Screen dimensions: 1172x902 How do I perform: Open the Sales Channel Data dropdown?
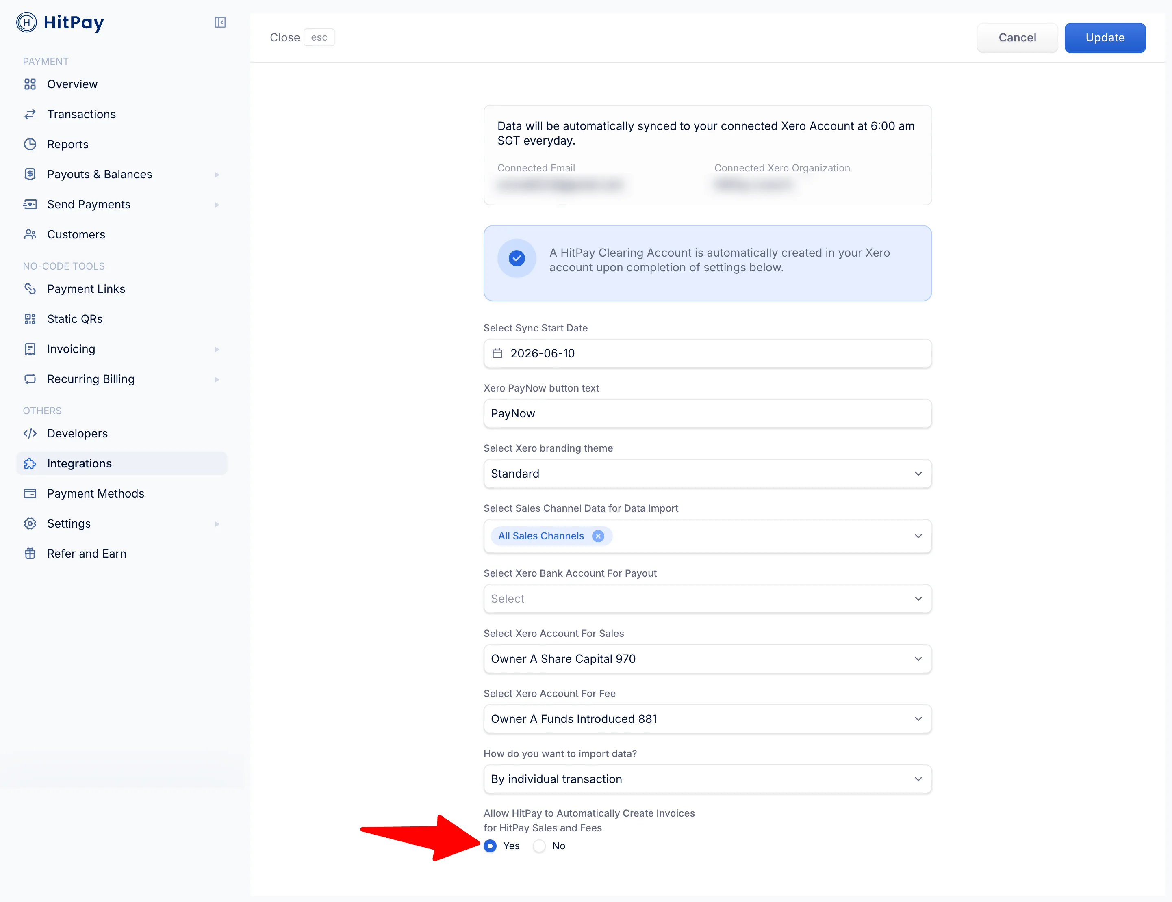pos(707,536)
